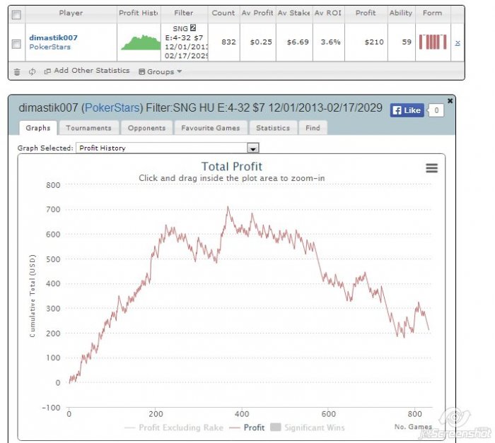Click the 832 count value
This screenshot has width=495, height=443.
tap(228, 42)
